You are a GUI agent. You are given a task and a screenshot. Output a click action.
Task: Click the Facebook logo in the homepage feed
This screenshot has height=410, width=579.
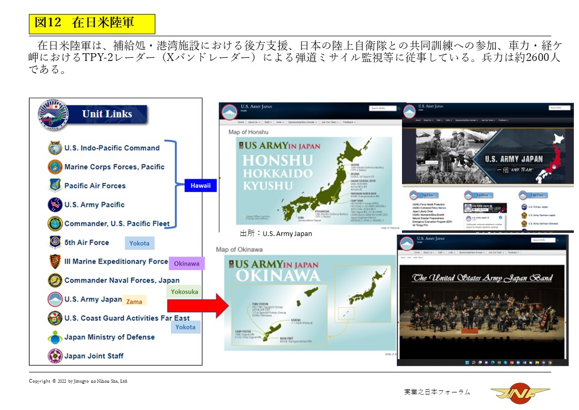click(501, 217)
